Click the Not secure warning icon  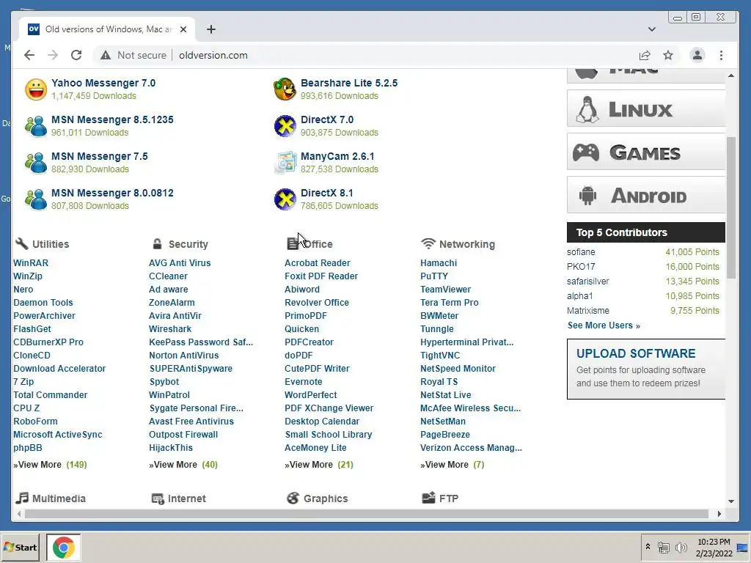tap(106, 55)
